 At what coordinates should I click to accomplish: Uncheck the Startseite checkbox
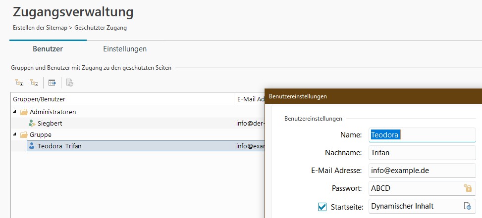coord(322,207)
